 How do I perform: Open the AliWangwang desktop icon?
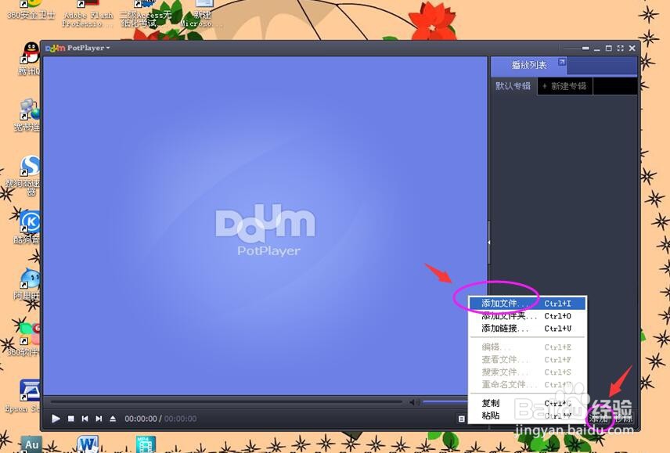27,283
